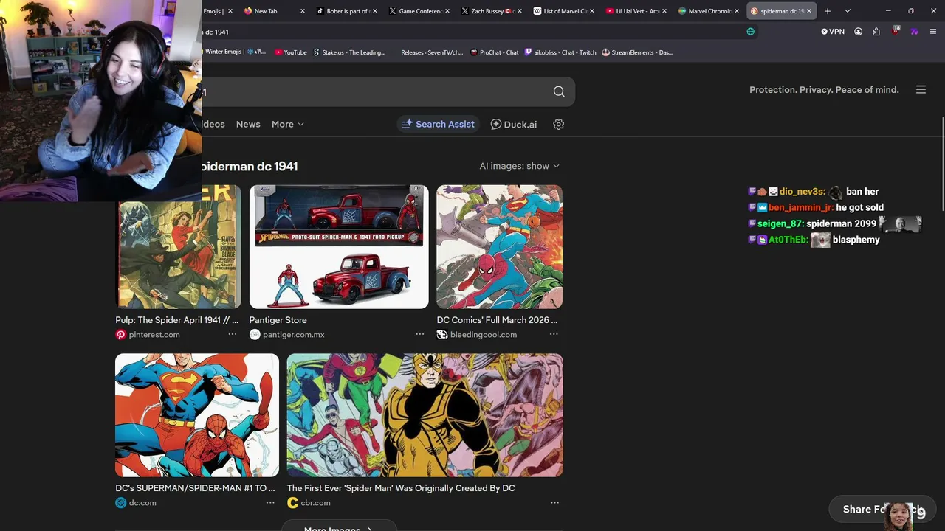945x531 pixels.
Task: Open the dc.com Superman Spider-Man thumbnail
Action: tap(197, 415)
